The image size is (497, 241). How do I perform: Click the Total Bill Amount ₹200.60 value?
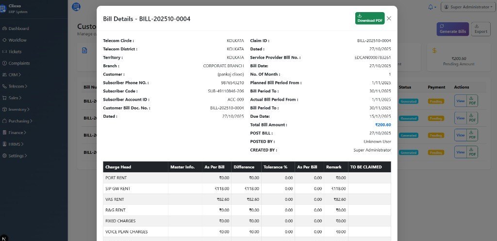pyautogui.click(x=383, y=125)
